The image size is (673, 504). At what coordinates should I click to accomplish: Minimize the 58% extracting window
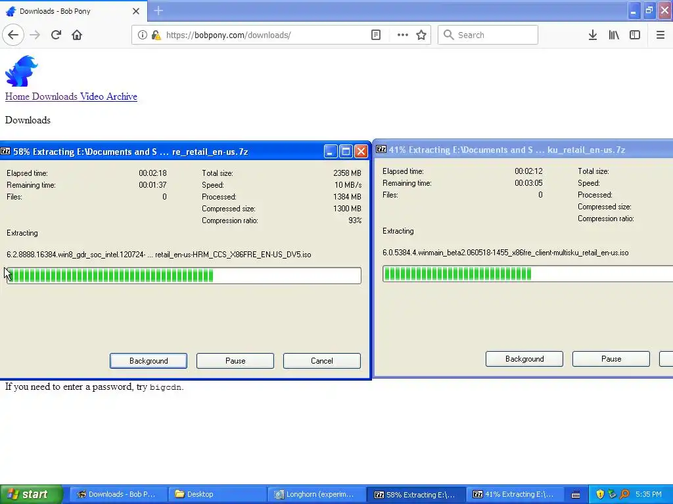330,152
